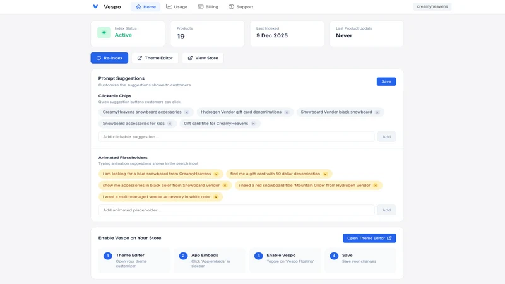Remove 'Gift card title for CreamyHeavens' chip
Viewport: 505px width, 284px height.
pos(254,124)
